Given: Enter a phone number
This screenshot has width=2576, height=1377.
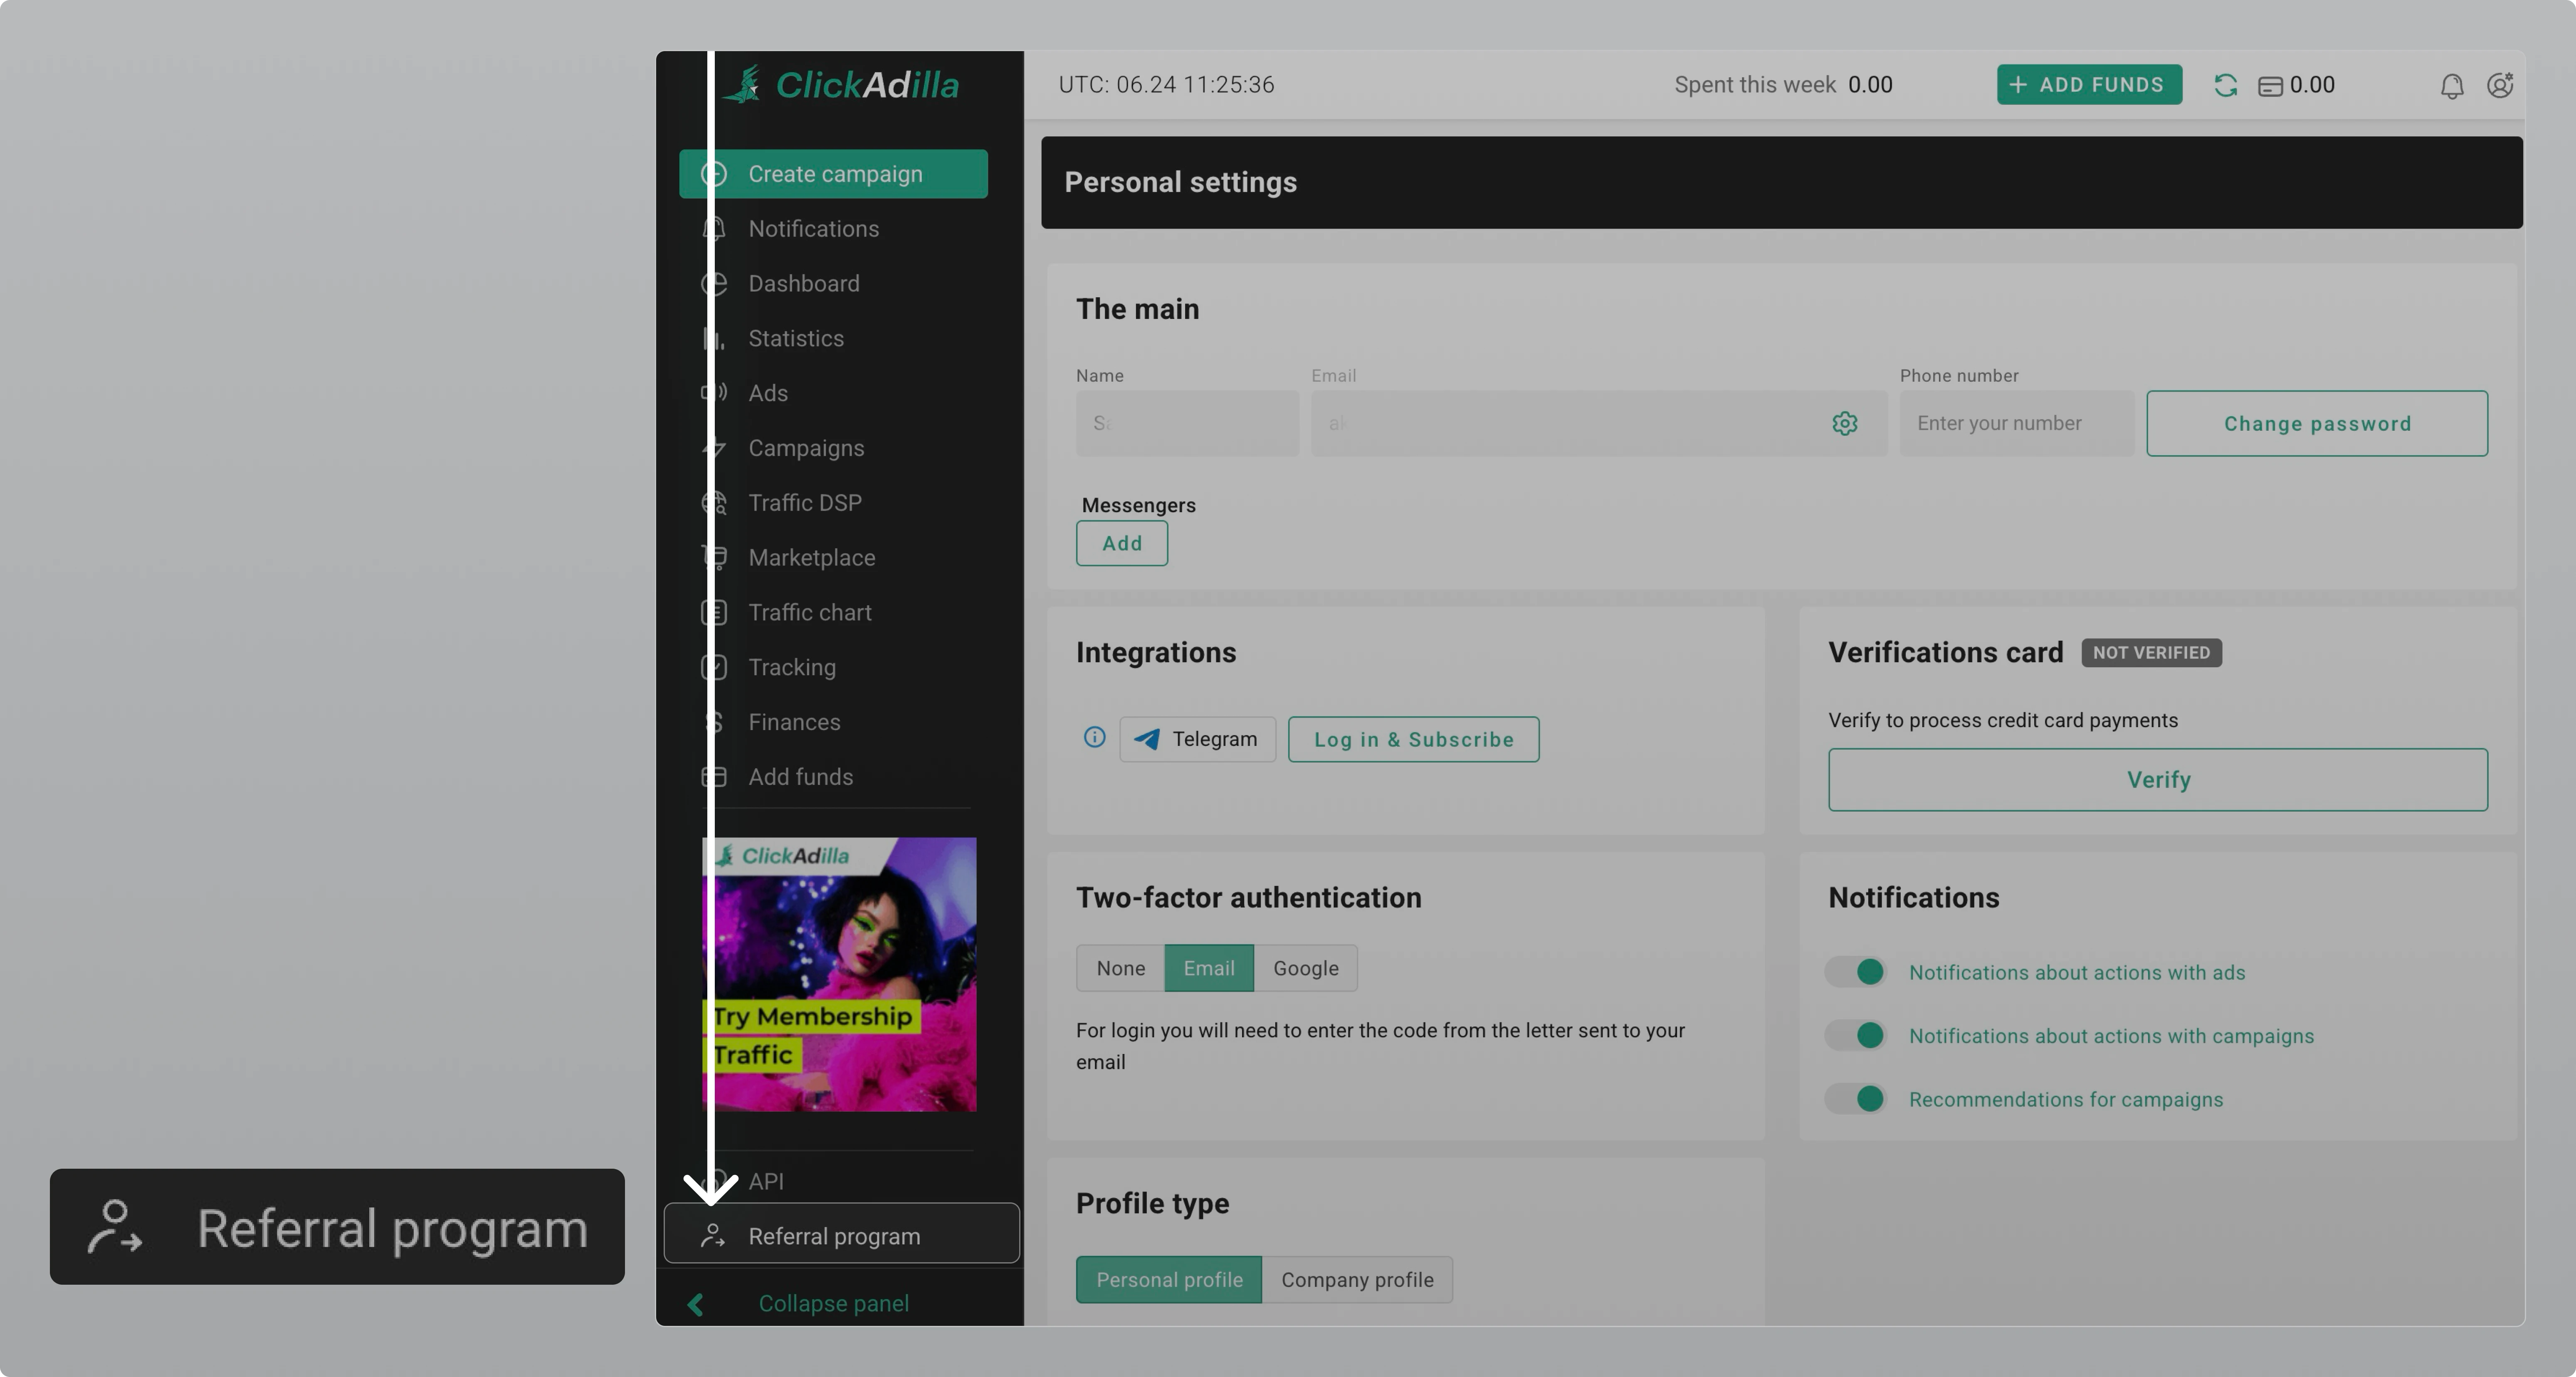Looking at the screenshot, I should click(2016, 423).
